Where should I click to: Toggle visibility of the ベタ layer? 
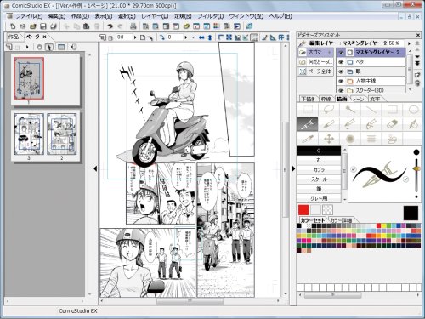pos(341,62)
